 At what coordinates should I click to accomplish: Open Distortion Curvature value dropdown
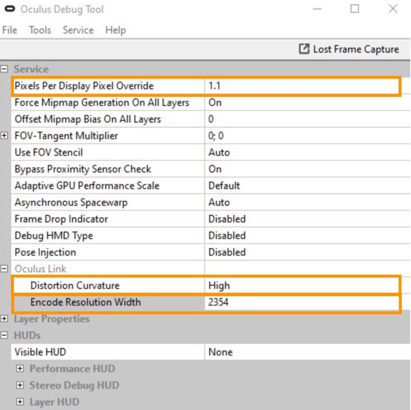pyautogui.click(x=302, y=285)
